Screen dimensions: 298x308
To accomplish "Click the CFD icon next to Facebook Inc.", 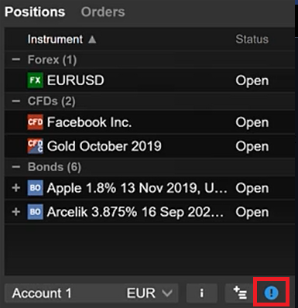I will (35, 122).
